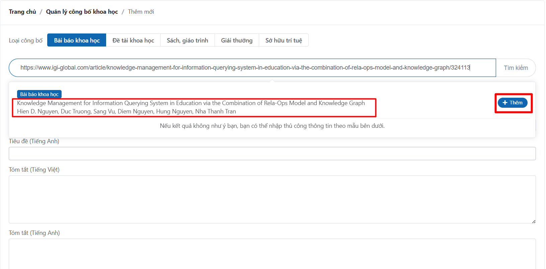Select the Bài báo khoa học tab
This screenshot has width=546, height=269.
[77, 40]
